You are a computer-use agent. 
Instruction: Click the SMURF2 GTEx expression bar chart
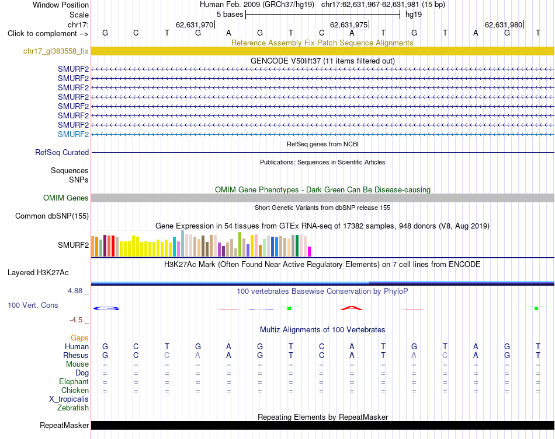pyautogui.click(x=201, y=244)
